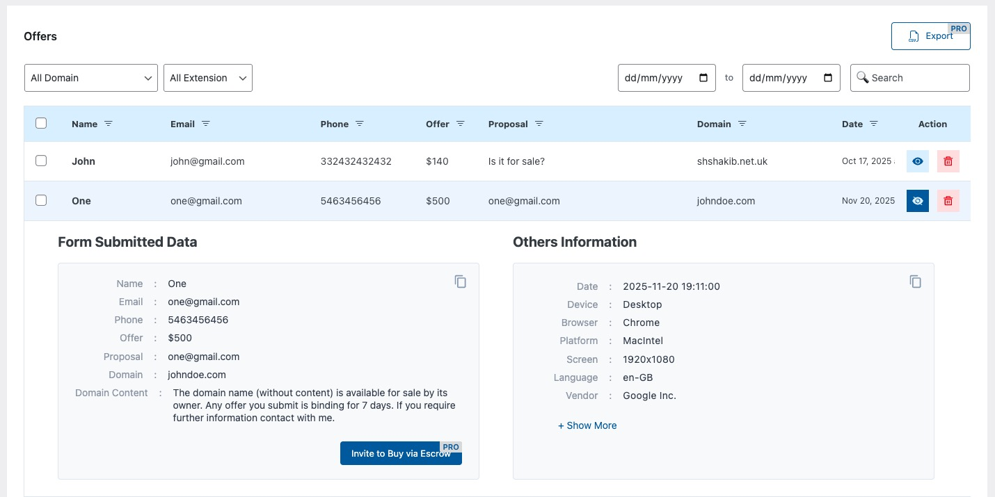Open the All Domain dropdown

click(91, 78)
